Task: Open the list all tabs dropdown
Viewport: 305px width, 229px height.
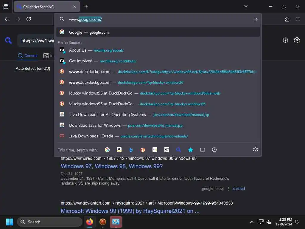Action: click(x=246, y=7)
